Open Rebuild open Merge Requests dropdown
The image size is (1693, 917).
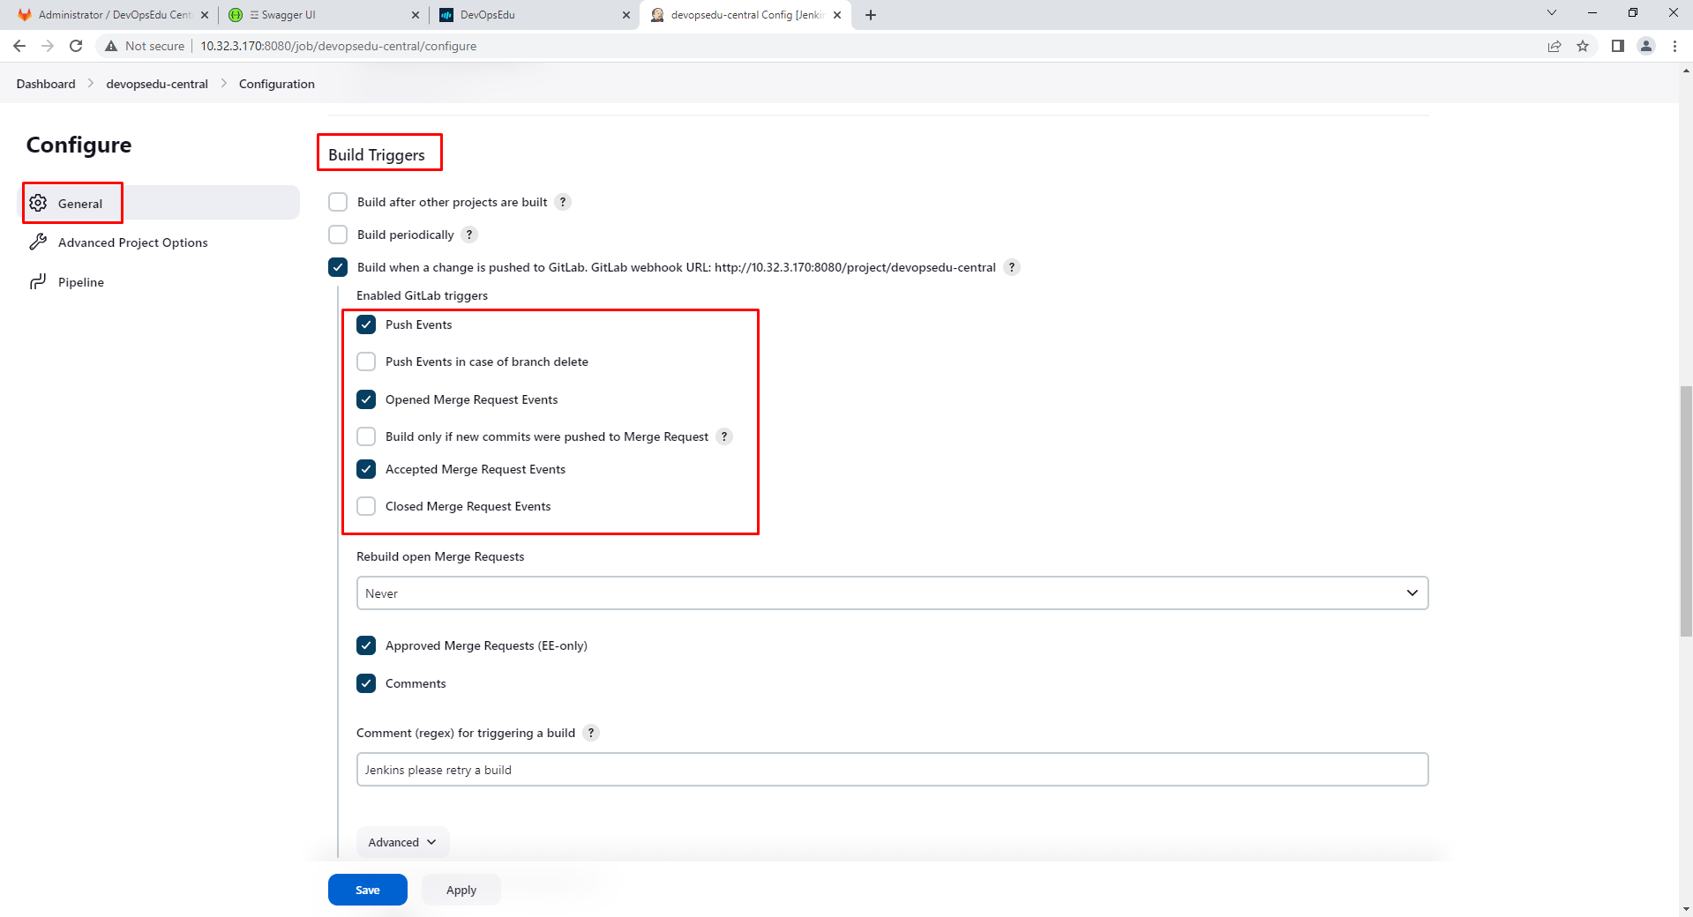[x=892, y=593]
